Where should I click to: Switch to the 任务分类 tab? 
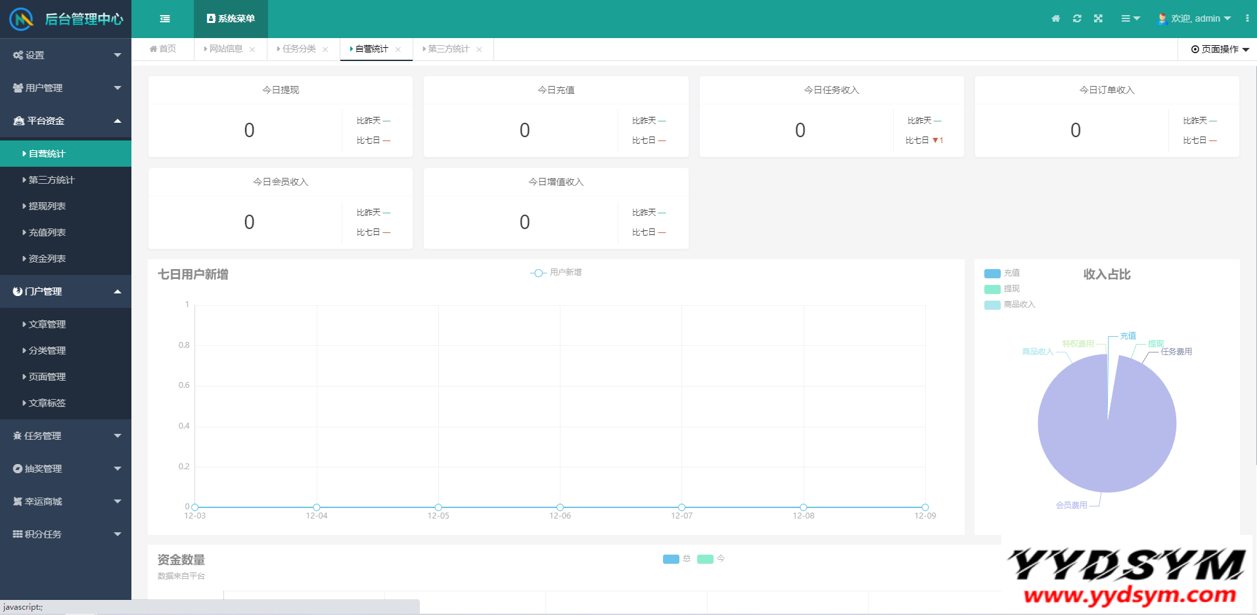click(x=298, y=49)
